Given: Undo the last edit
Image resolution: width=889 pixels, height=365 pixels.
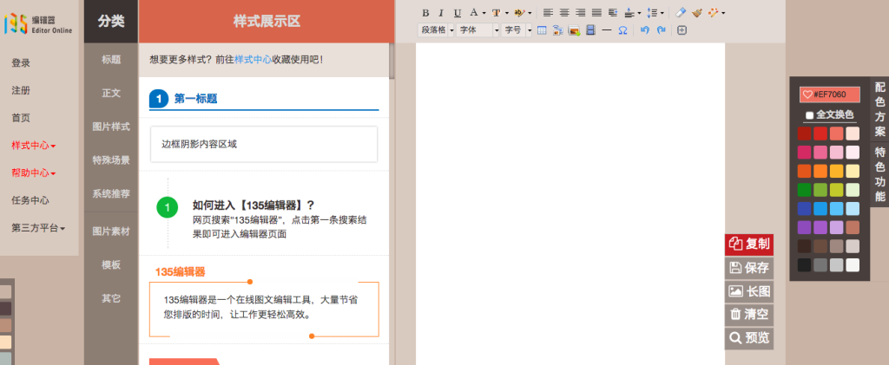Looking at the screenshot, I should [644, 30].
